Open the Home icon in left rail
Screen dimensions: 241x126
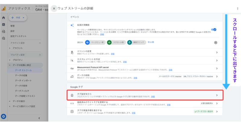tap(4, 18)
